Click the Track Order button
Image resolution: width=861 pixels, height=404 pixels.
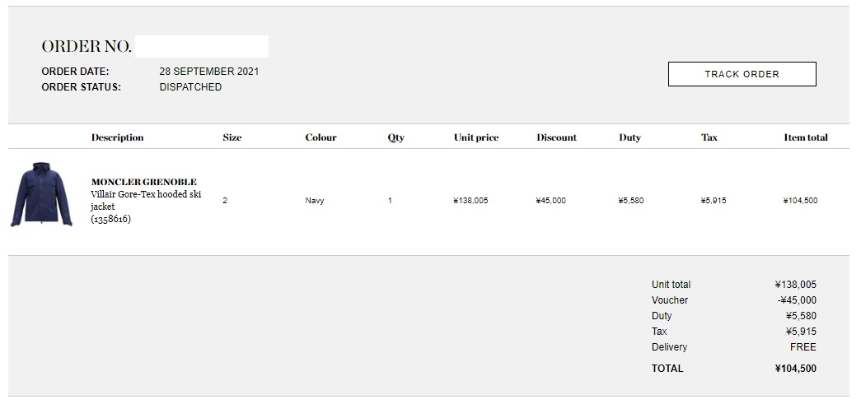click(x=742, y=74)
